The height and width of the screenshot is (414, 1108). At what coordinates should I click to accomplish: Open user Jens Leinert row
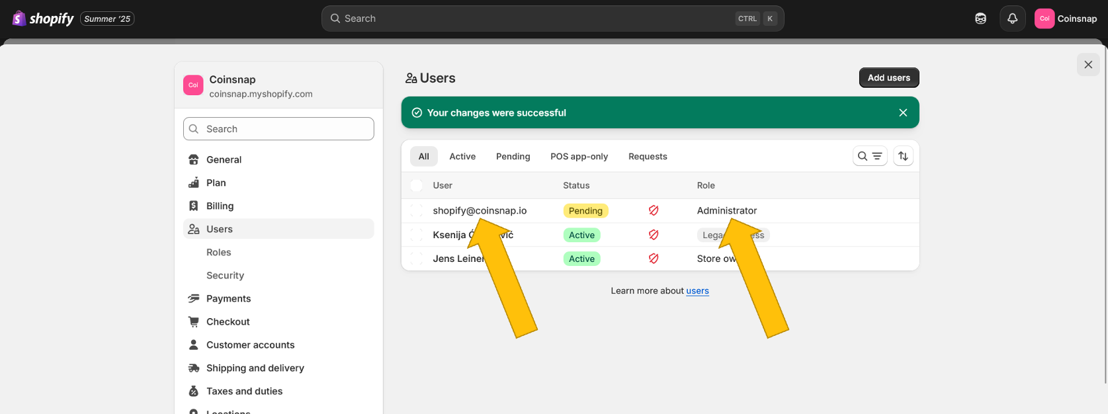click(x=660, y=259)
